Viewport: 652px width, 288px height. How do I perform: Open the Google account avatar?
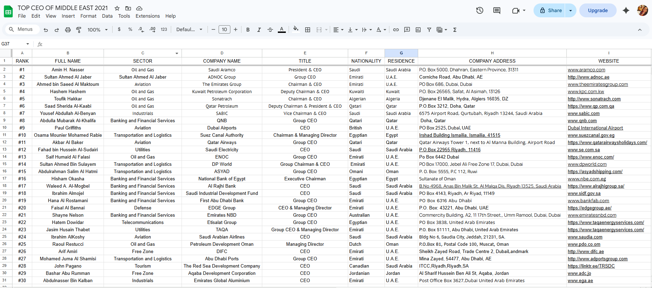tap(643, 10)
